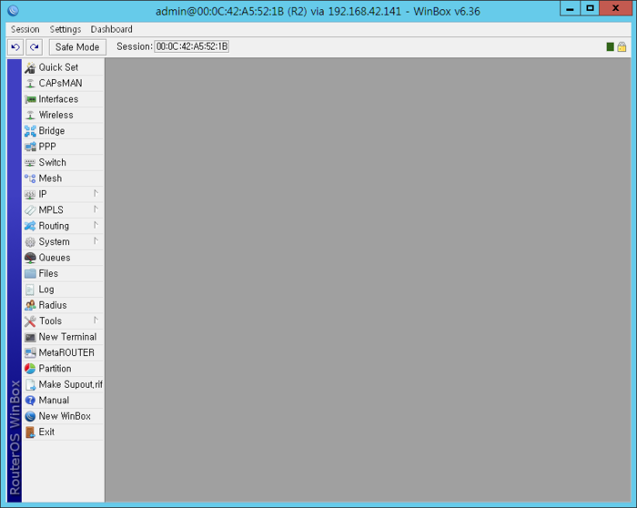Click the Undo arrow icon in toolbar
The image size is (637, 508).
(15, 46)
